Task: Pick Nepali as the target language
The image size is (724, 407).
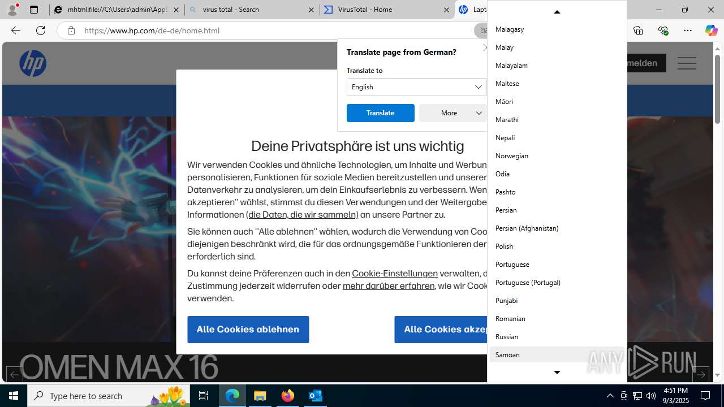Action: tap(557, 137)
